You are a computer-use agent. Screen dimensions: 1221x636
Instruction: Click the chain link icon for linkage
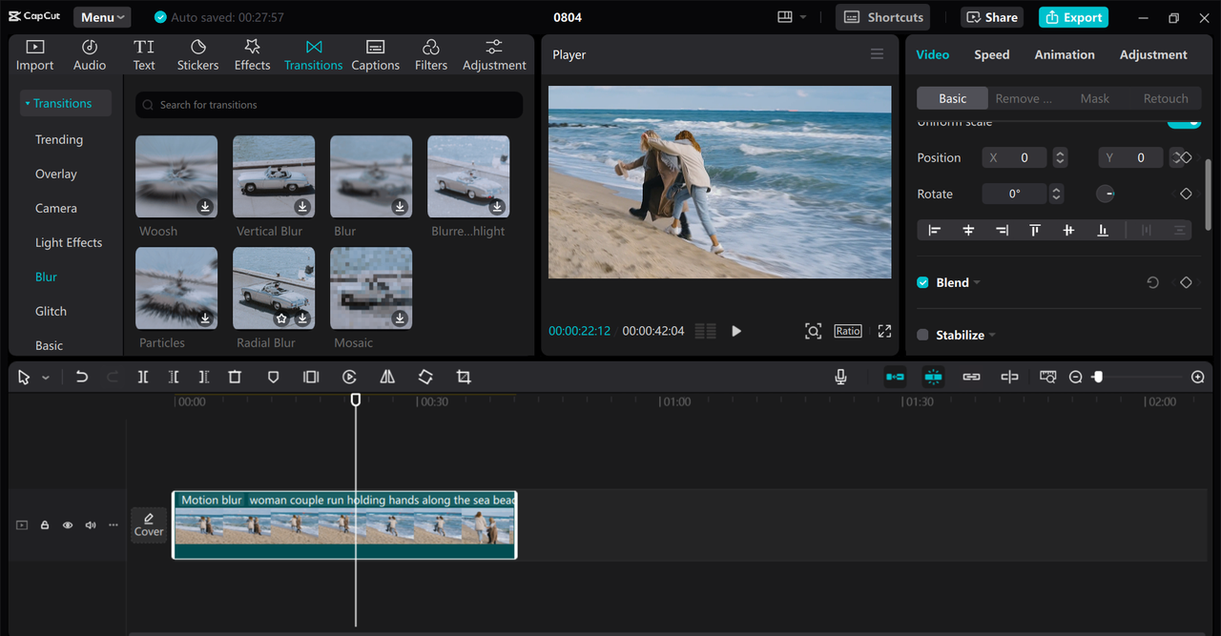[x=971, y=378]
